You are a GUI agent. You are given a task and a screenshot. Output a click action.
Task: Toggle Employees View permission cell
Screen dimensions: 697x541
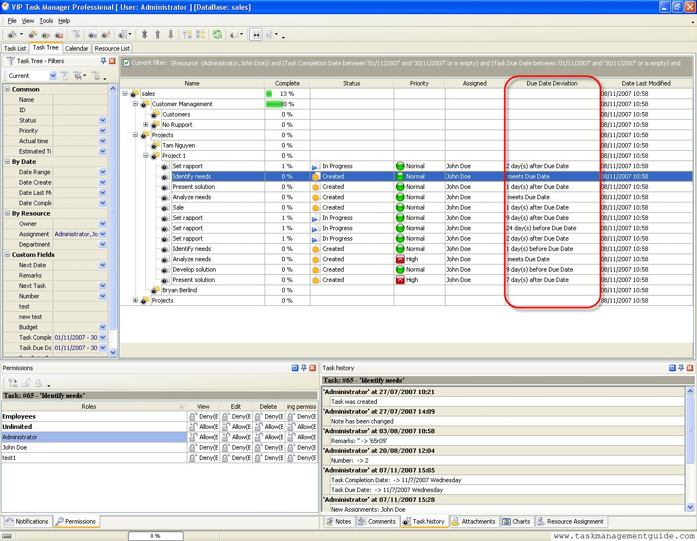click(203, 416)
